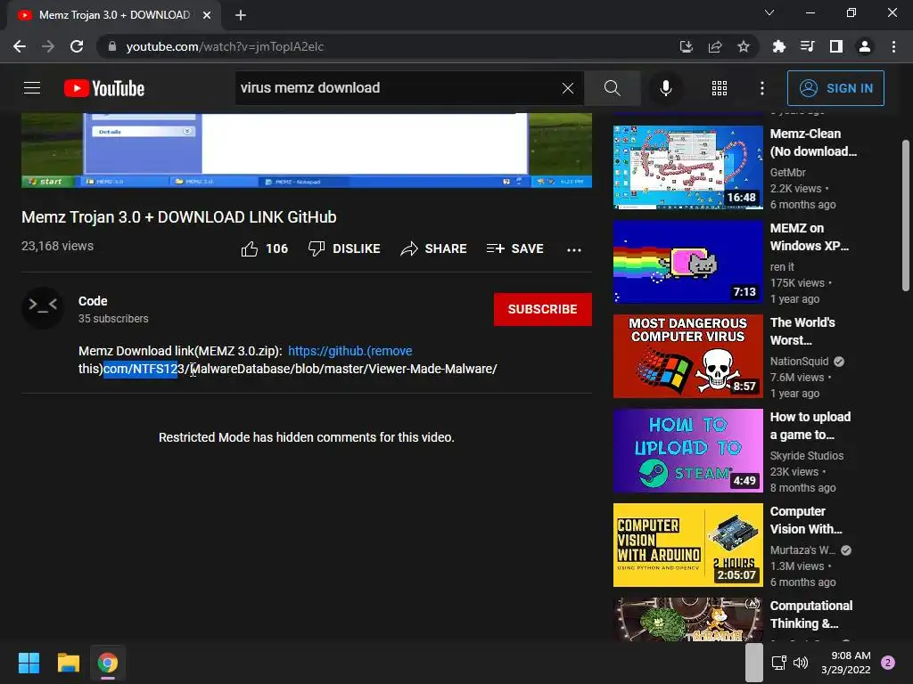The height and width of the screenshot is (684, 913).
Task: Open the tab search chevron
Action: (769, 12)
